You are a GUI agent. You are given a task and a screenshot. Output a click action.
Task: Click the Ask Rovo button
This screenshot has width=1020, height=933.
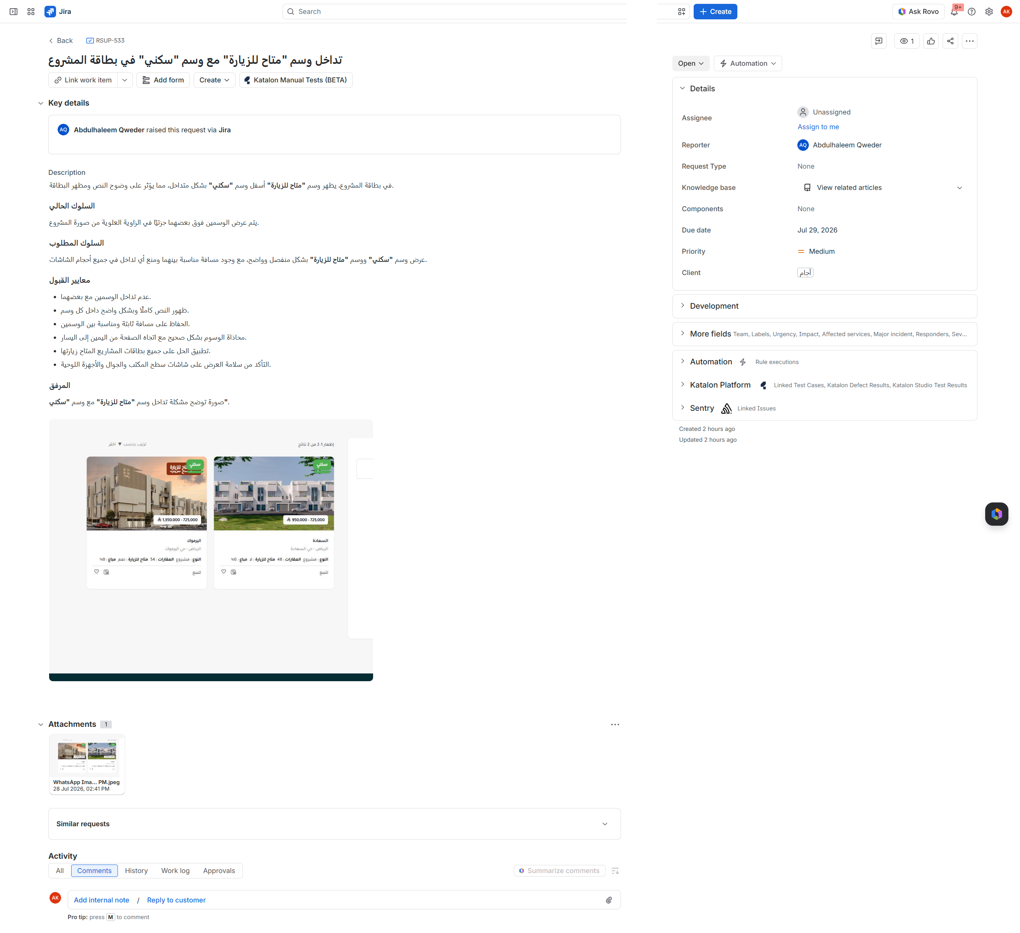click(x=918, y=12)
